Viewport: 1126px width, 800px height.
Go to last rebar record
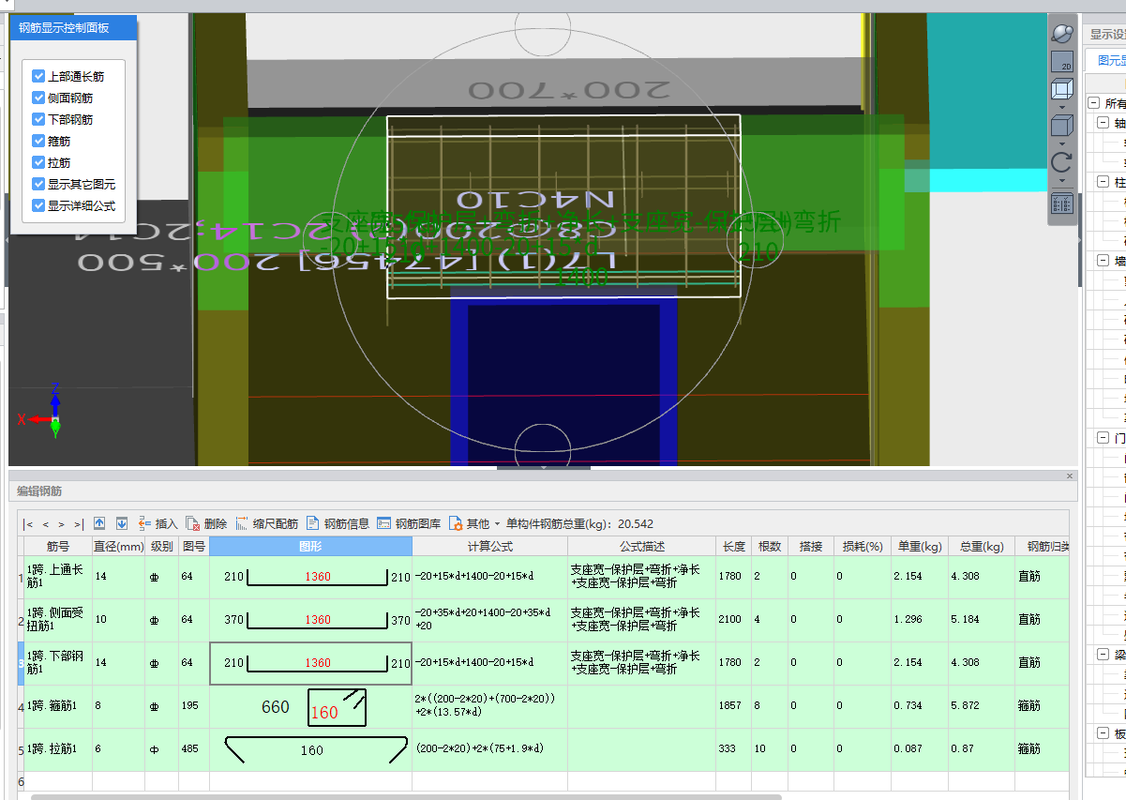78,524
